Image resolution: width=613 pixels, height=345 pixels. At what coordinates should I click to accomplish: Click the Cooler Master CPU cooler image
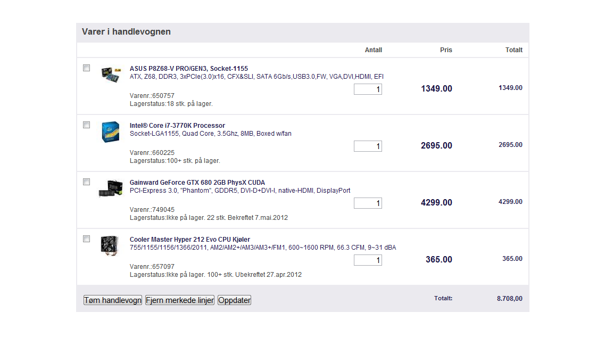(x=110, y=245)
